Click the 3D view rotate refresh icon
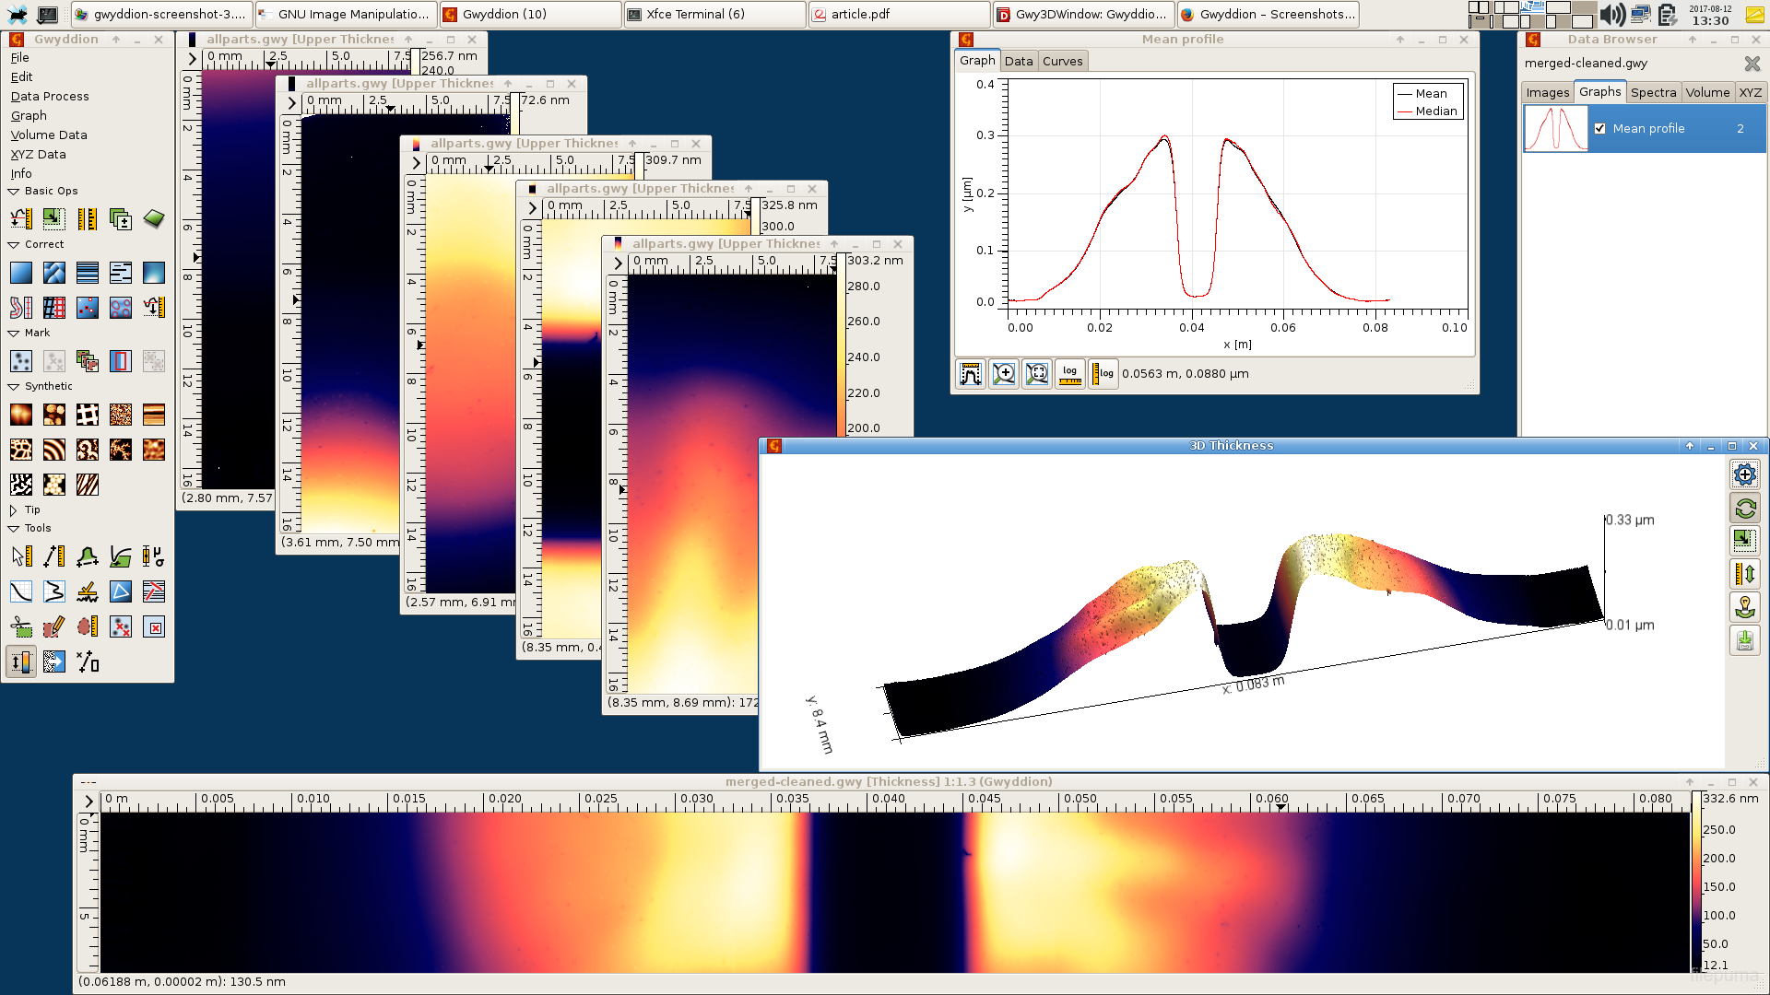The width and height of the screenshot is (1770, 995). (1744, 509)
